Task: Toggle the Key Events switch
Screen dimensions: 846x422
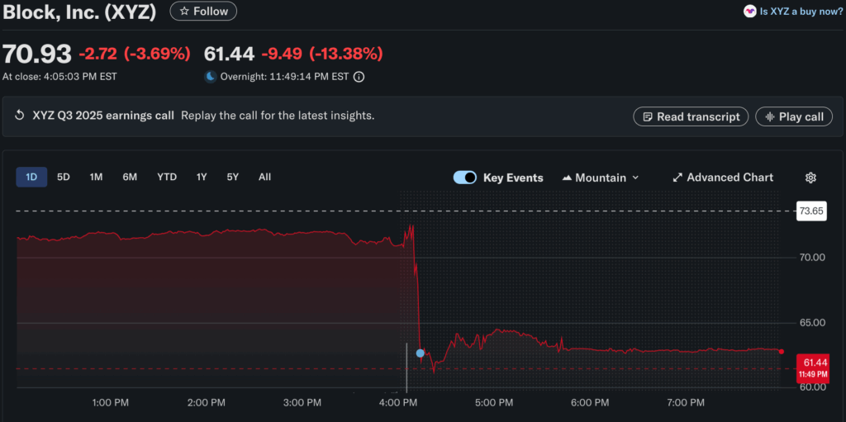Action: tap(465, 178)
